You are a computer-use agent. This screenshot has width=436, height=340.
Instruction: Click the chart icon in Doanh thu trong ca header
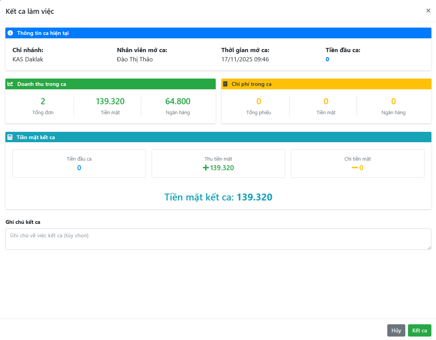tap(10, 84)
